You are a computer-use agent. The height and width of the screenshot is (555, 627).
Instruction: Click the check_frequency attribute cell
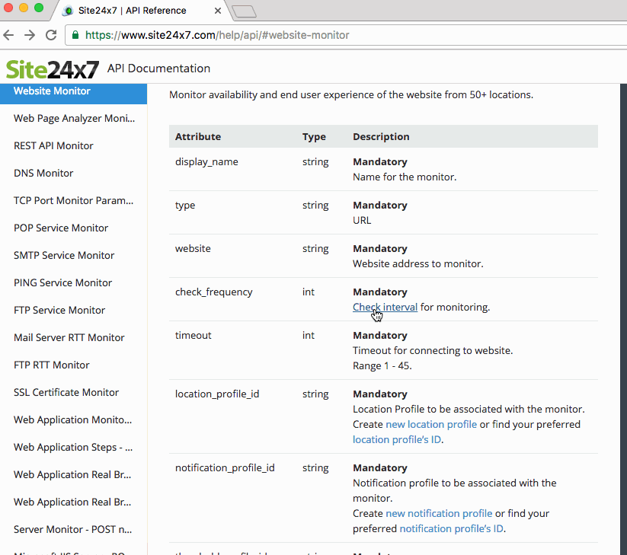[213, 292]
